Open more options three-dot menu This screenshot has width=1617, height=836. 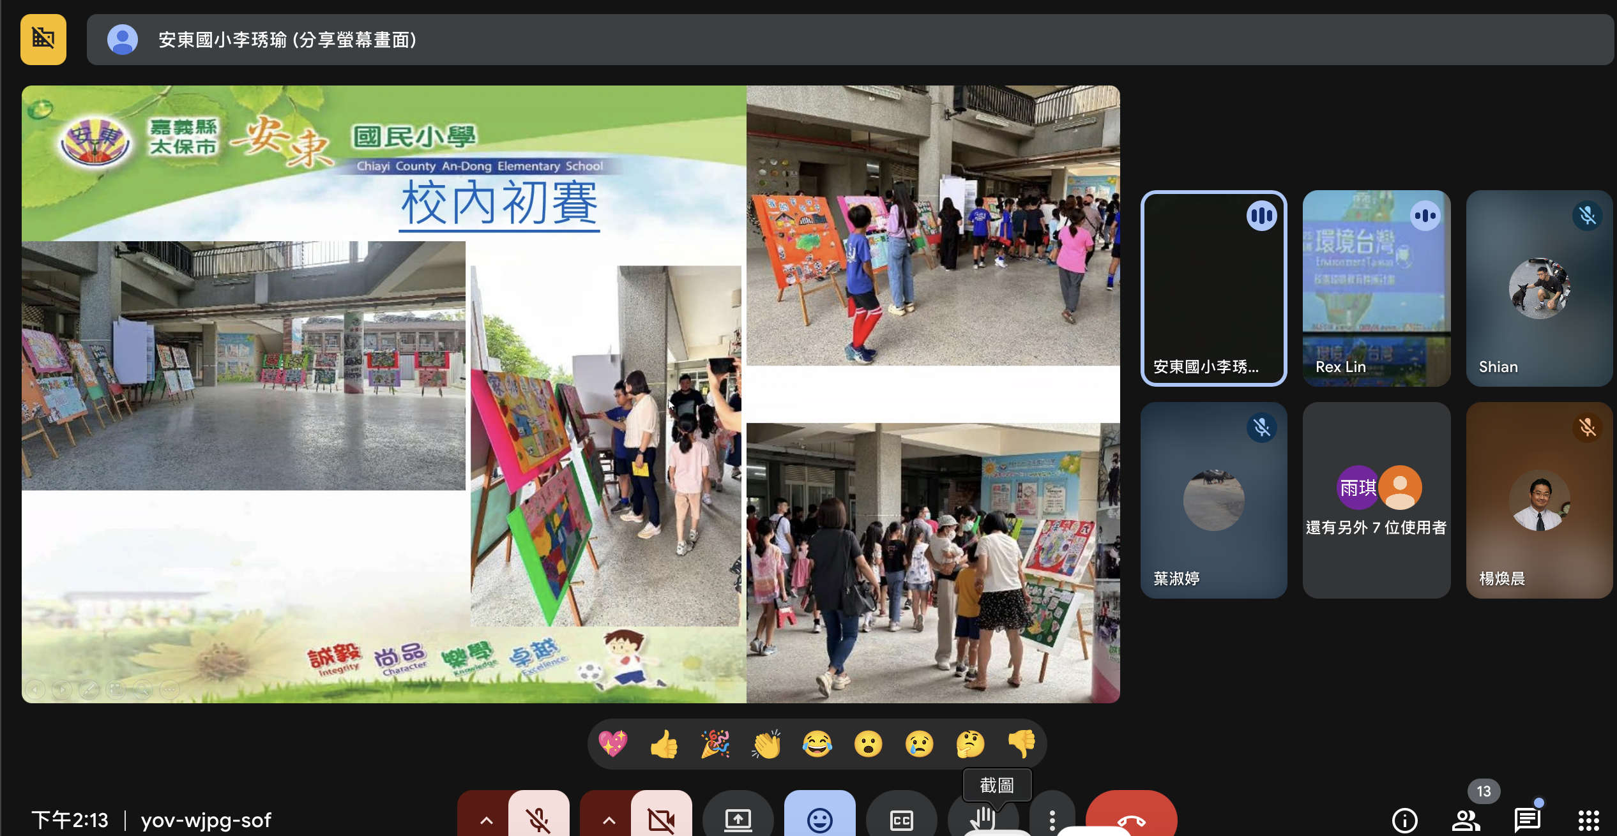tap(1052, 819)
